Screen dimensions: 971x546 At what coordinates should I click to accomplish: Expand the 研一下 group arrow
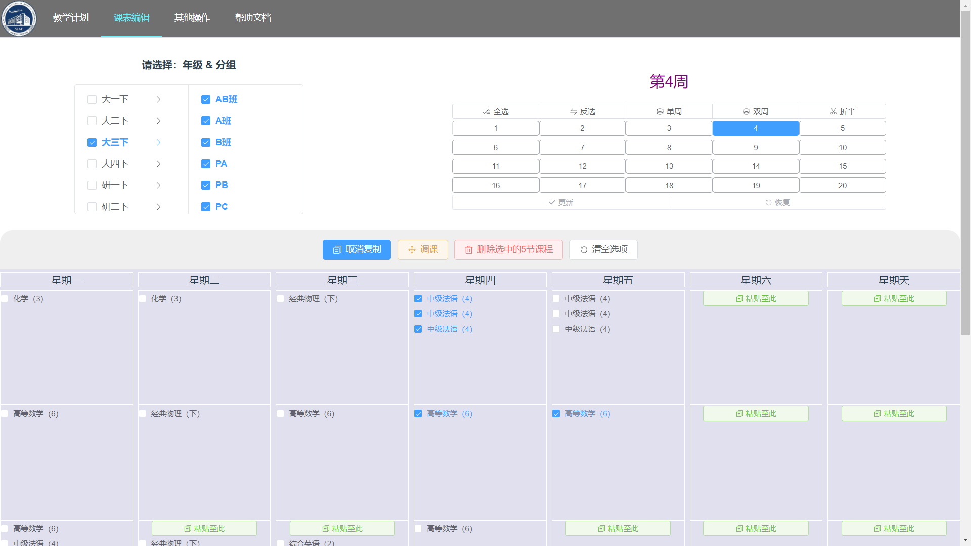pos(158,186)
